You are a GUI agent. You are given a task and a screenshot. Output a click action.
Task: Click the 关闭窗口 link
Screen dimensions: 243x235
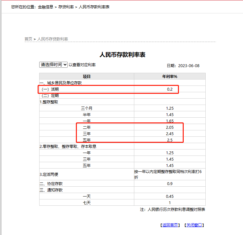click(x=194, y=225)
